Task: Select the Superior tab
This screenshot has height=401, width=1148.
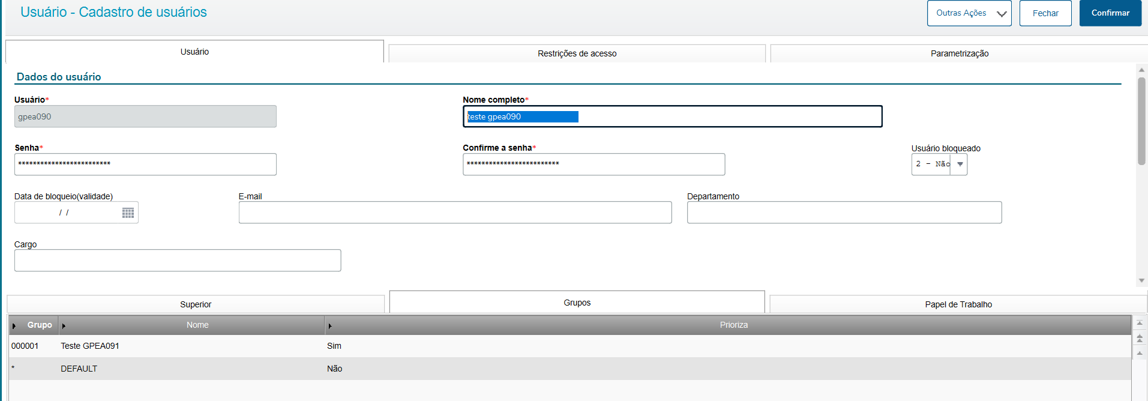Action: [196, 304]
